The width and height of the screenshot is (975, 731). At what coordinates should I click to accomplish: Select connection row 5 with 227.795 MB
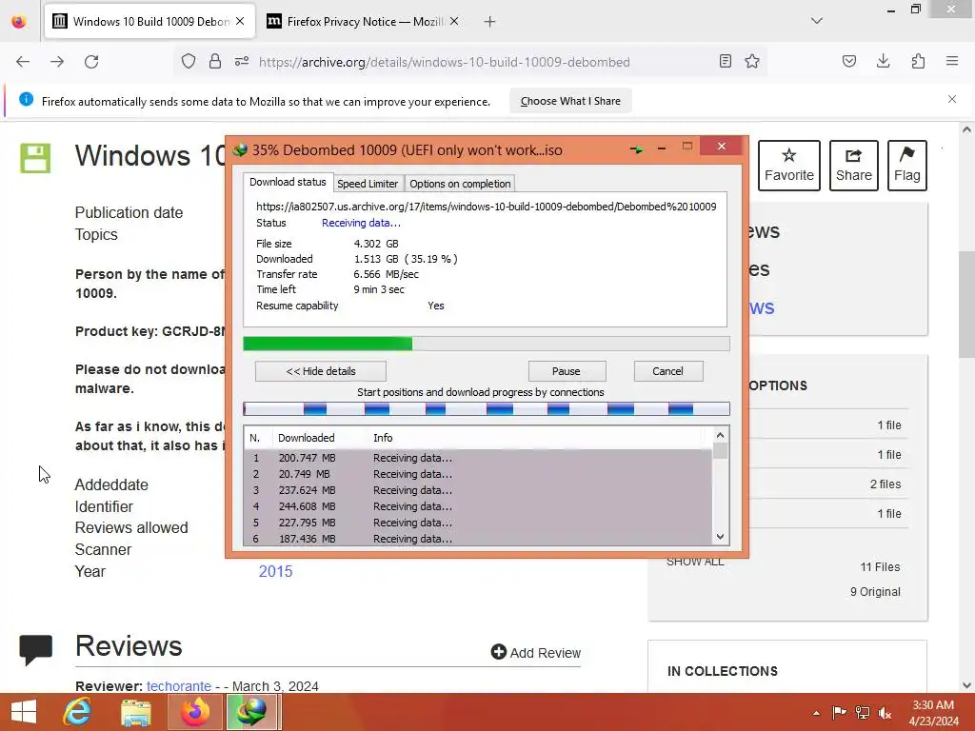tap(478, 523)
